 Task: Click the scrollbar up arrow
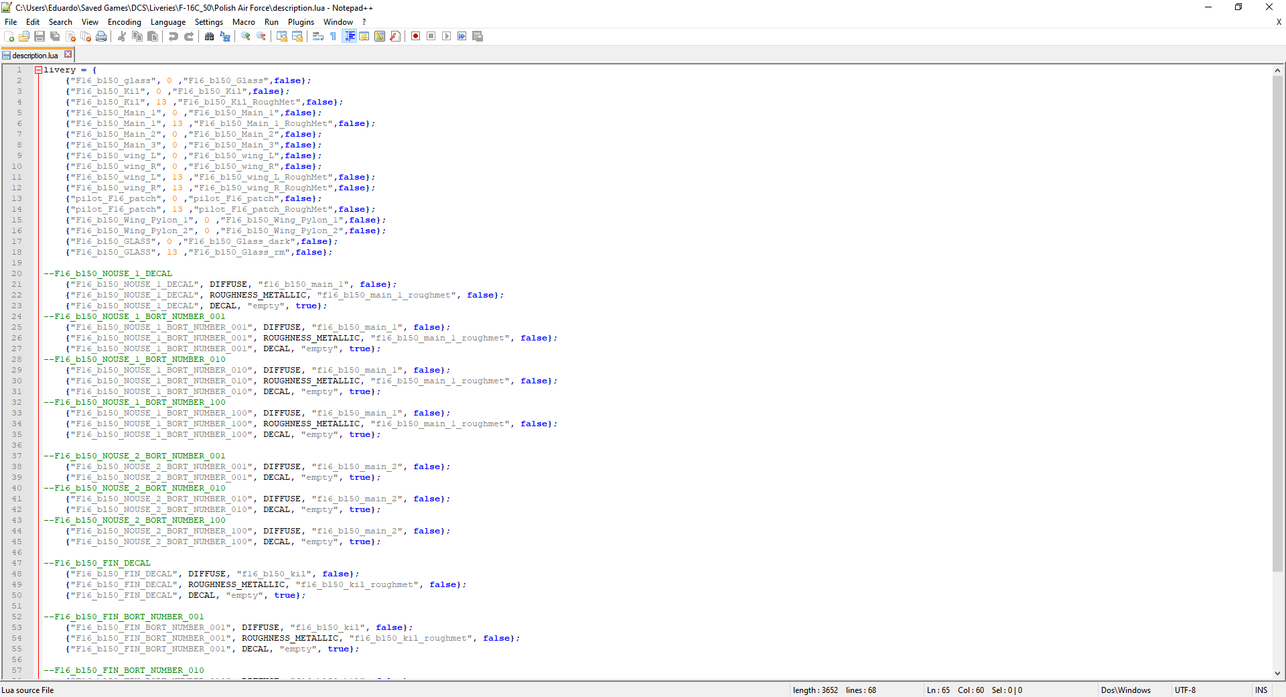coord(1277,70)
